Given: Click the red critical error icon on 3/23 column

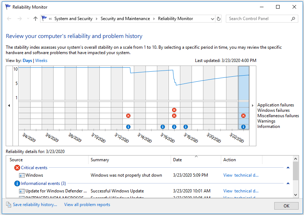Looking at the screenshot, I should coord(243,116).
